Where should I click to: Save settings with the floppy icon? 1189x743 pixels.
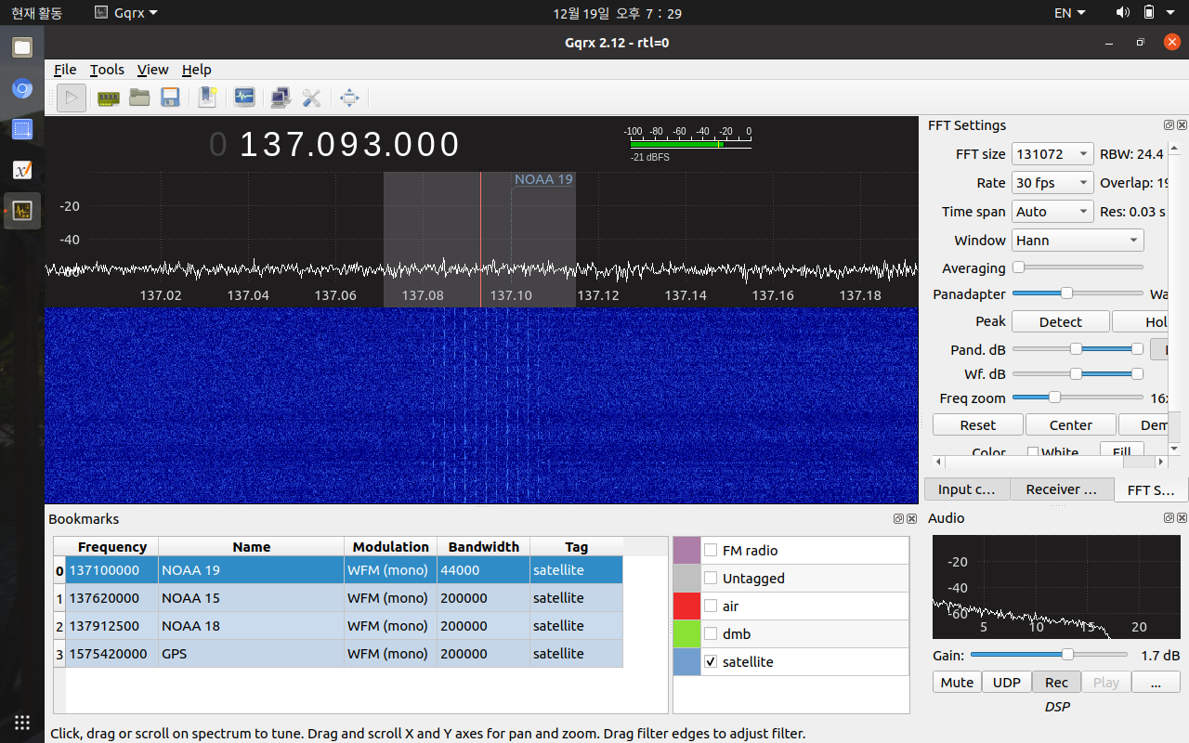[170, 98]
